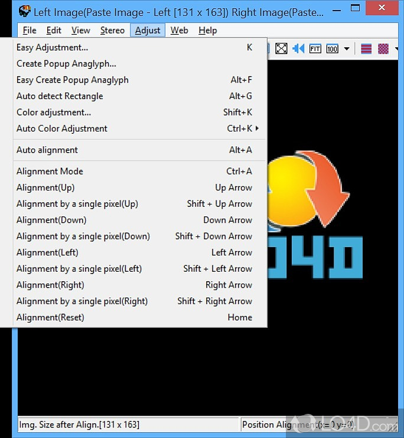This screenshot has height=438, width=404.
Task: Open zoom dropdown arrow beside 100 icon
Action: 347,49
